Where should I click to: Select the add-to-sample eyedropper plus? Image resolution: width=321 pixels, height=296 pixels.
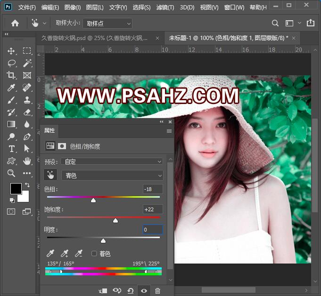(65, 254)
